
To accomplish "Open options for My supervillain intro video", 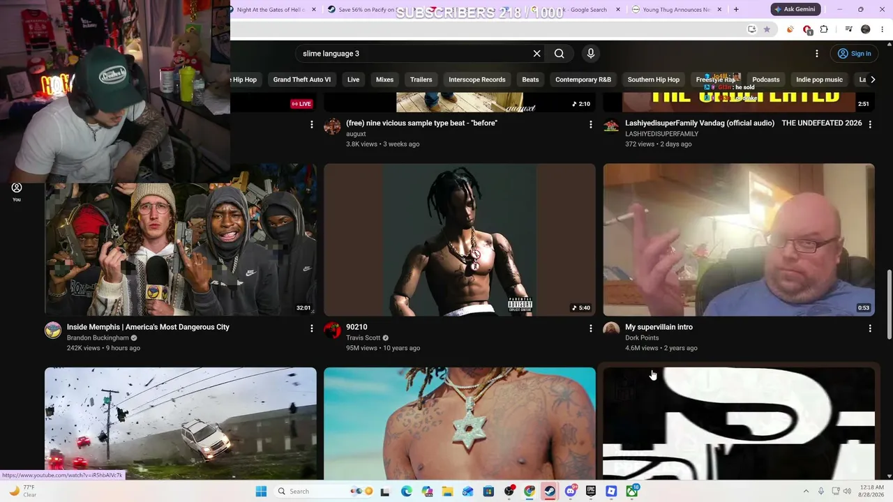I will [x=870, y=328].
